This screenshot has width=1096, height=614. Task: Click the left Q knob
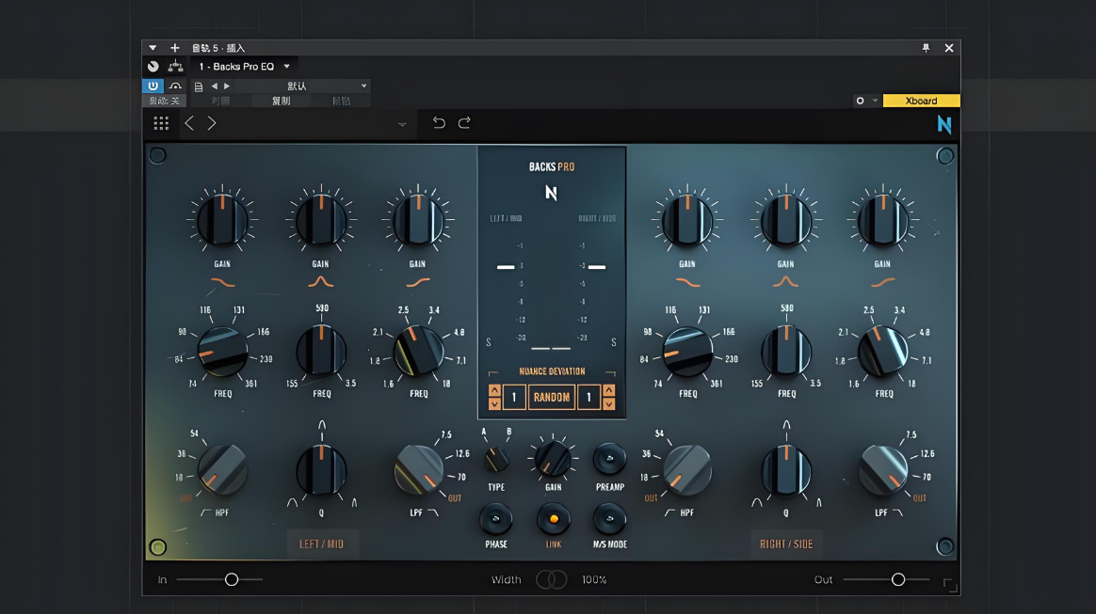(321, 470)
